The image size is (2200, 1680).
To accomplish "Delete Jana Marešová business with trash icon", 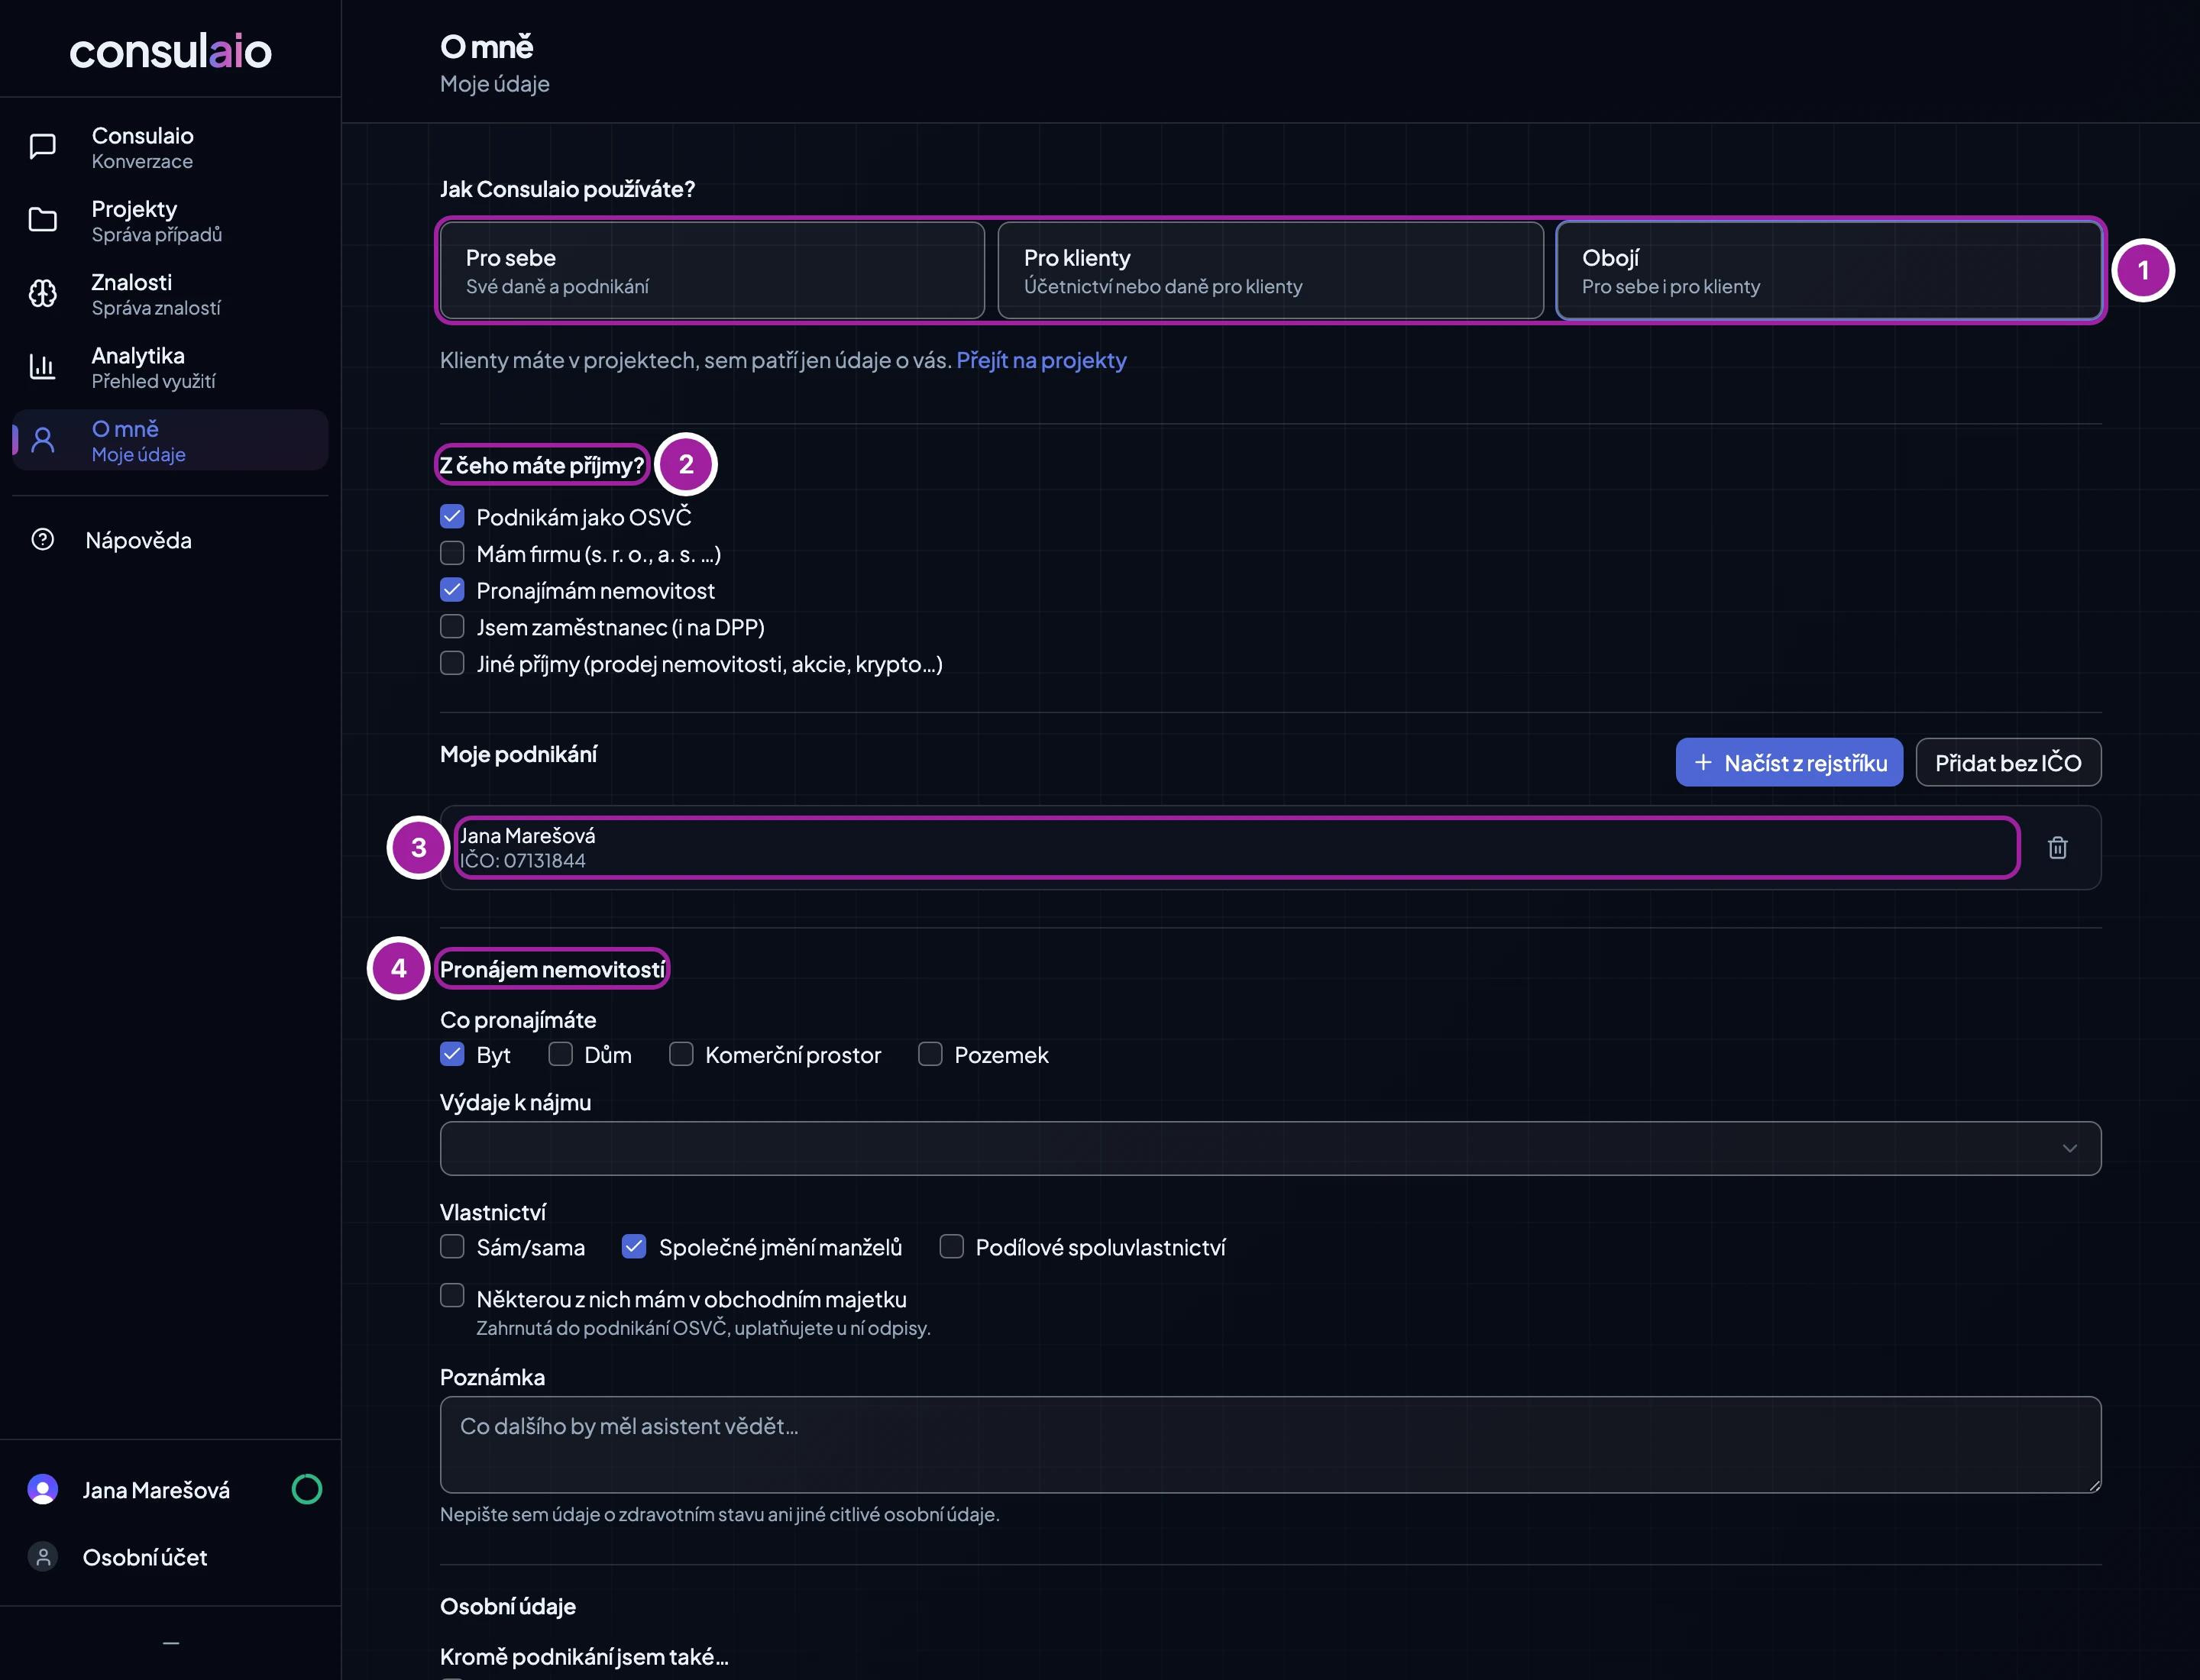I will (x=2057, y=848).
